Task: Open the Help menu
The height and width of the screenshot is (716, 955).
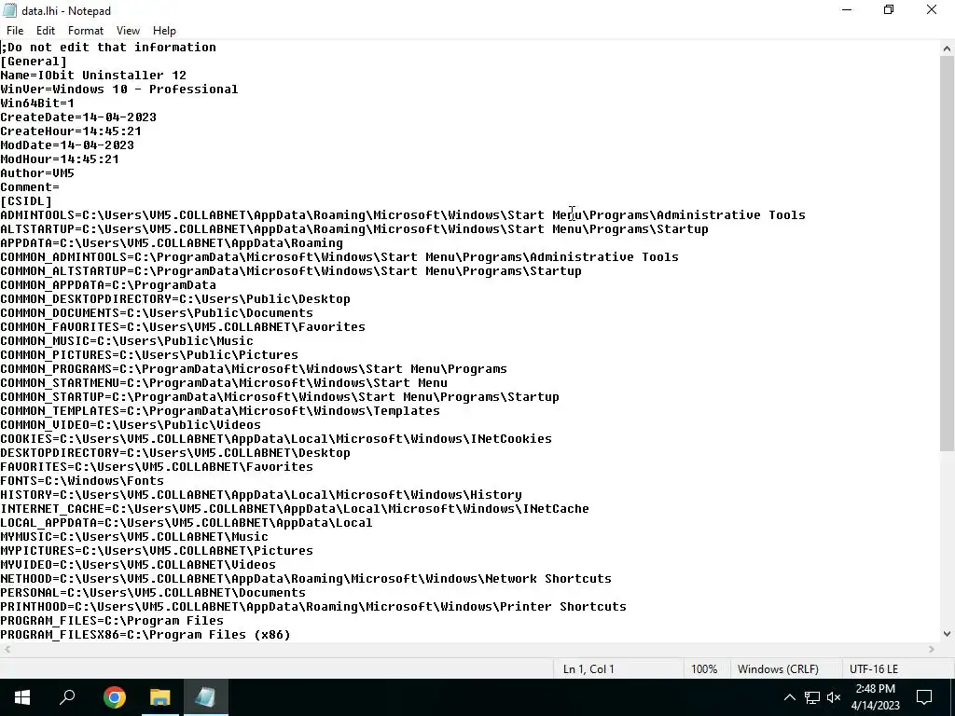Action: pos(164,31)
